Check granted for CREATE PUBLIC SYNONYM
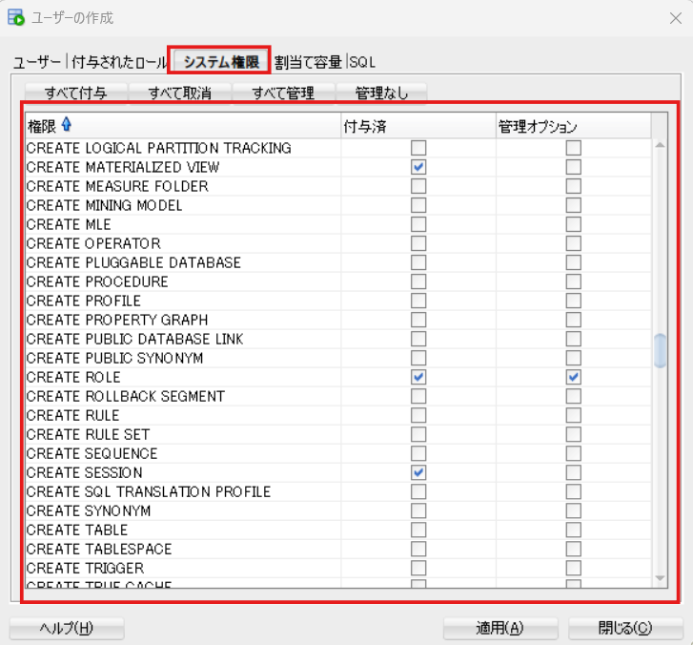 tap(418, 358)
